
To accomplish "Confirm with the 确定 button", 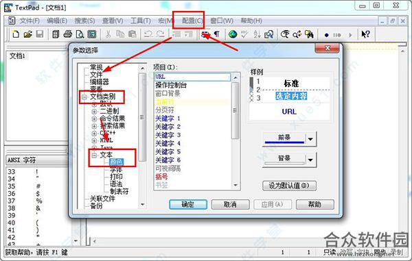I will [188, 204].
